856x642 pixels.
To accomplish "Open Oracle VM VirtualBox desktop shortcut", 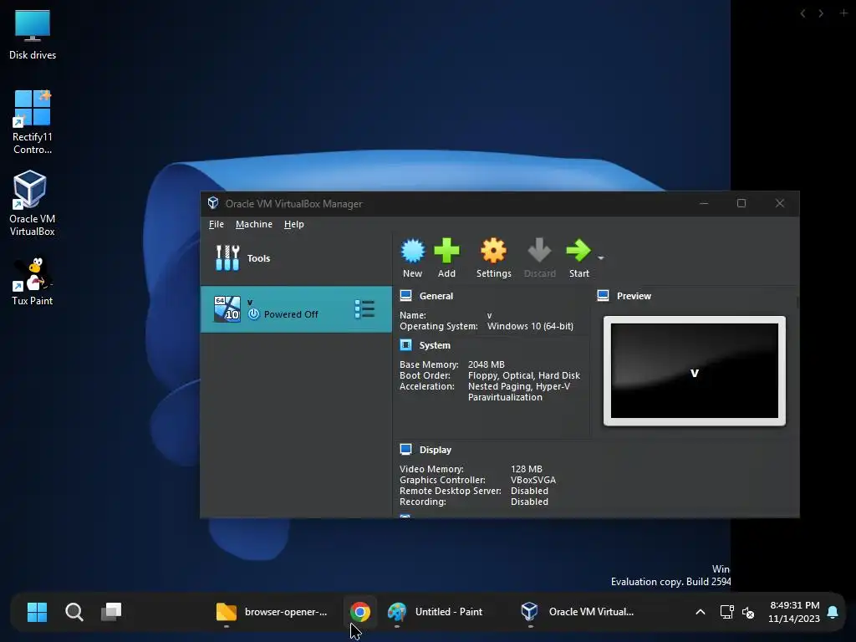I will [33, 203].
